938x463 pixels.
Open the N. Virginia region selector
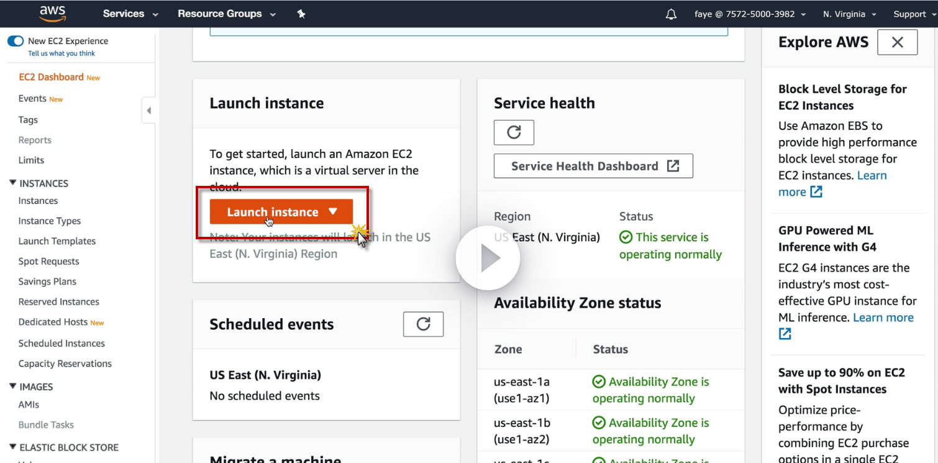click(849, 14)
